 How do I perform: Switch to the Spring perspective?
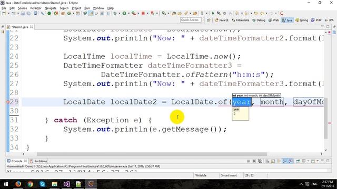pyautogui.click(x=302, y=20)
